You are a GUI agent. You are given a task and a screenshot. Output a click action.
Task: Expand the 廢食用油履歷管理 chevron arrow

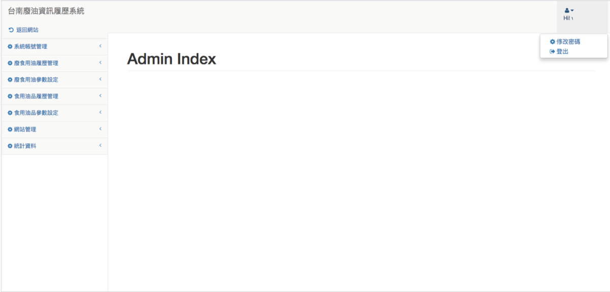[101, 63]
